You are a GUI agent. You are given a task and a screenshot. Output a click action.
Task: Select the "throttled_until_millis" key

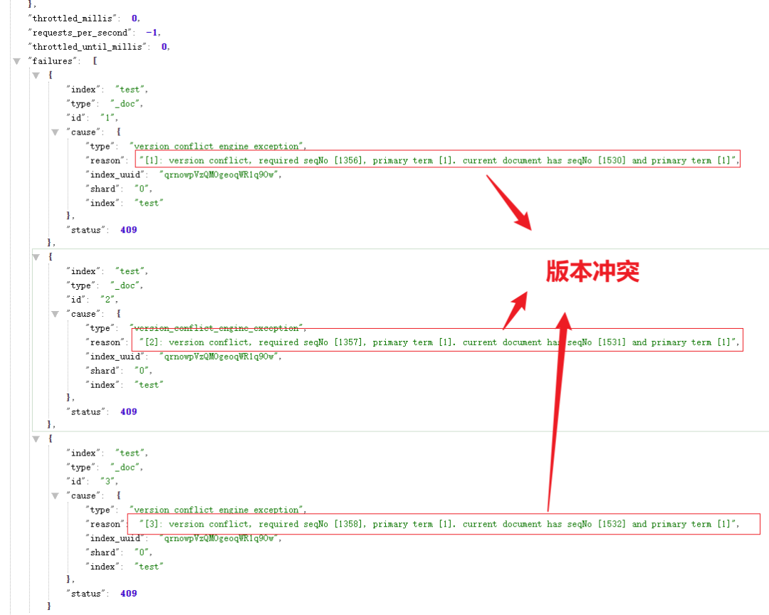tap(88, 46)
